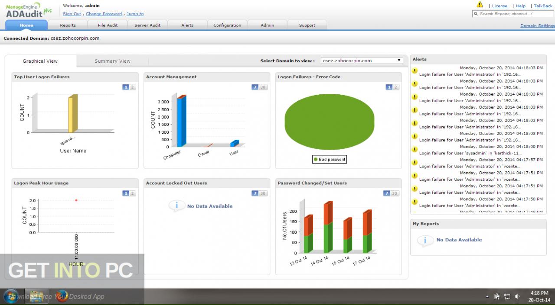The width and height of the screenshot is (555, 305).
Task: Set Logon Failures Error Code to 2 days
Action: pyautogui.click(x=396, y=87)
